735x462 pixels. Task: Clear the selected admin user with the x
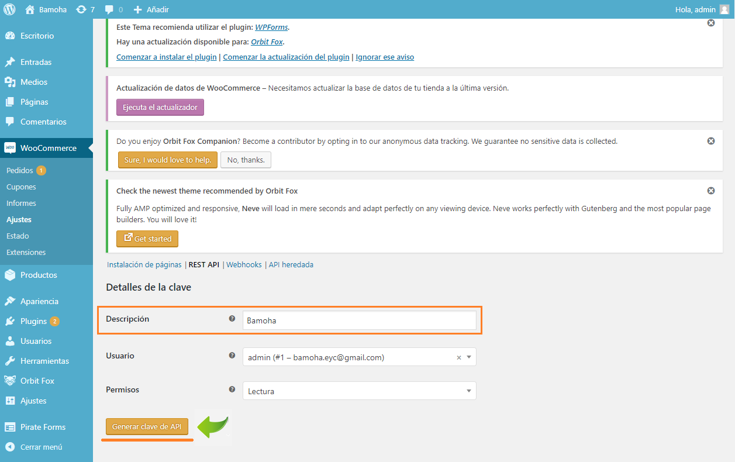tap(458, 357)
